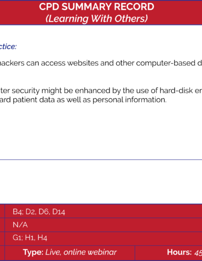Click the 'H4' code in the third row

click(42, 238)
